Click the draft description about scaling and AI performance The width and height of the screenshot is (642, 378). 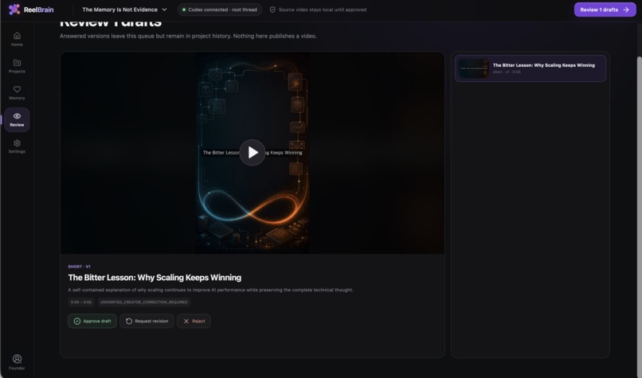click(210, 290)
